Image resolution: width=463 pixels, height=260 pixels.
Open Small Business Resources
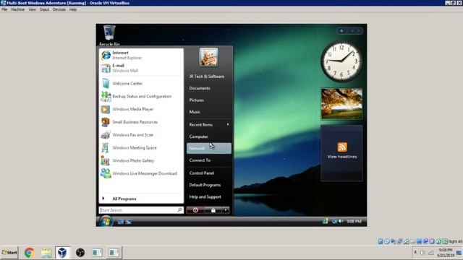point(141,122)
